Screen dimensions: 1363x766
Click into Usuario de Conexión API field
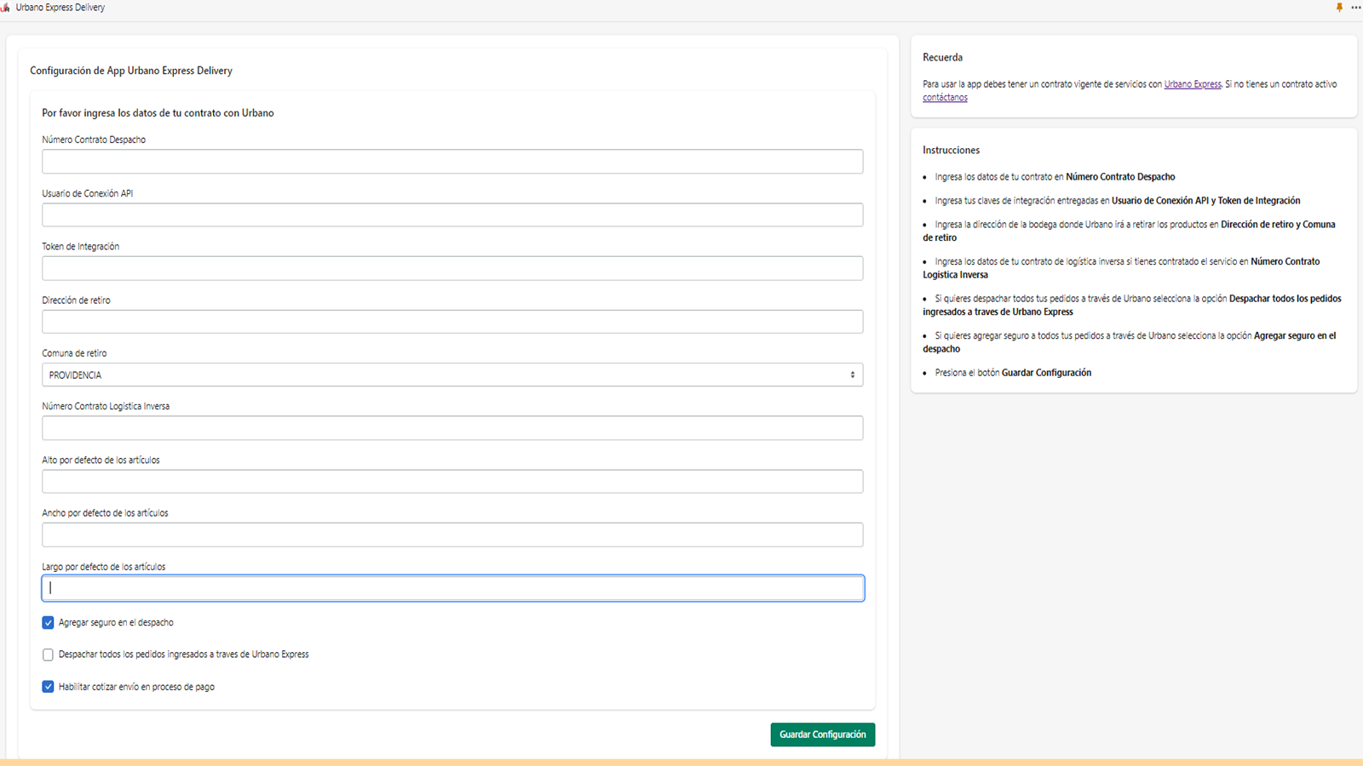(x=452, y=214)
